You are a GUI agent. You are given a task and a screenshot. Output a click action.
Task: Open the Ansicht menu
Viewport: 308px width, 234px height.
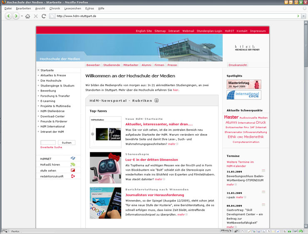point(40,8)
